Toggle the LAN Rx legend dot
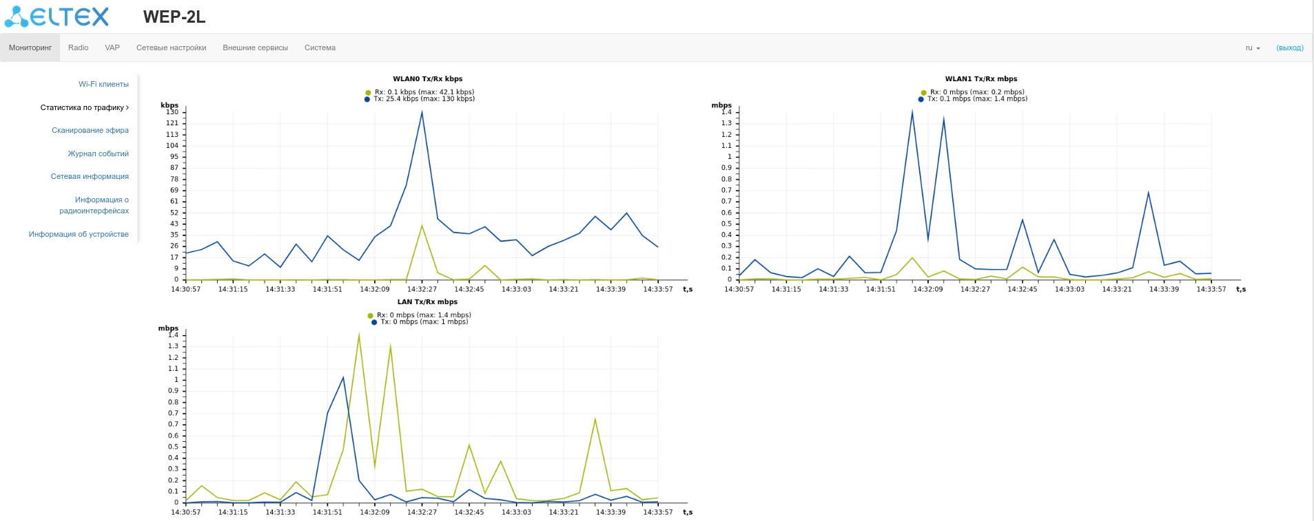This screenshot has width=1314, height=521. (370, 315)
